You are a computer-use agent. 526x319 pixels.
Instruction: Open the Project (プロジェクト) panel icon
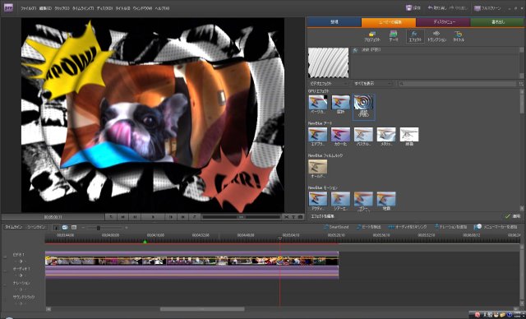(x=372, y=36)
